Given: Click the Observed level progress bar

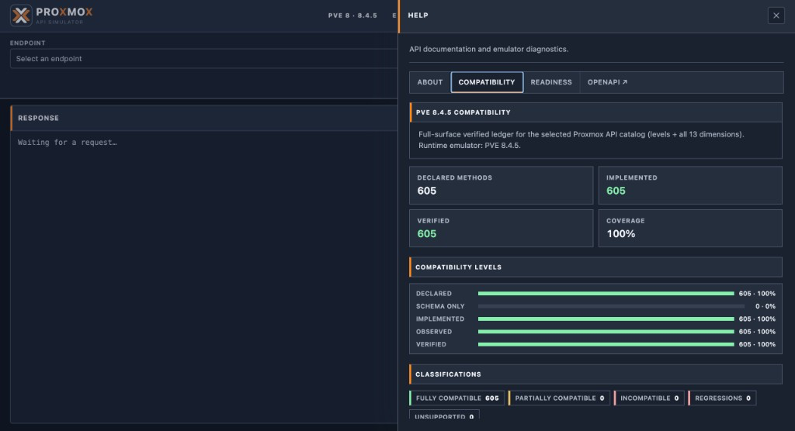Looking at the screenshot, I should tap(606, 332).
